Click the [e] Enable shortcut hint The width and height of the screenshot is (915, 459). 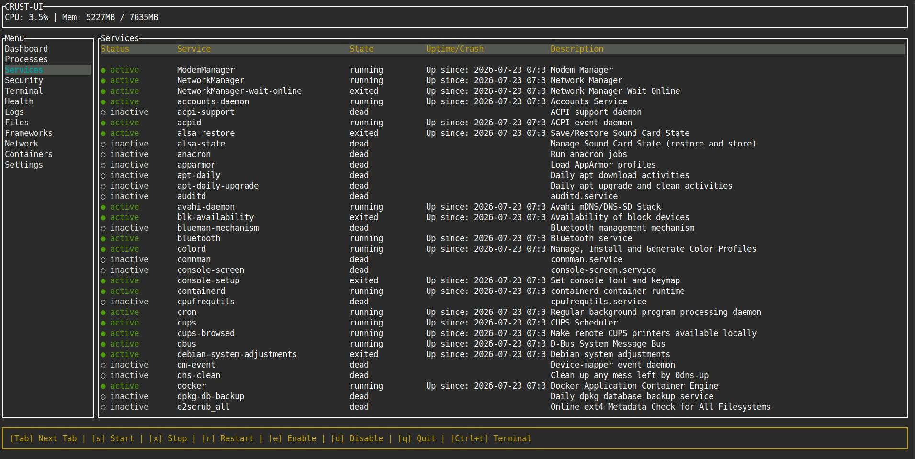tap(292, 438)
